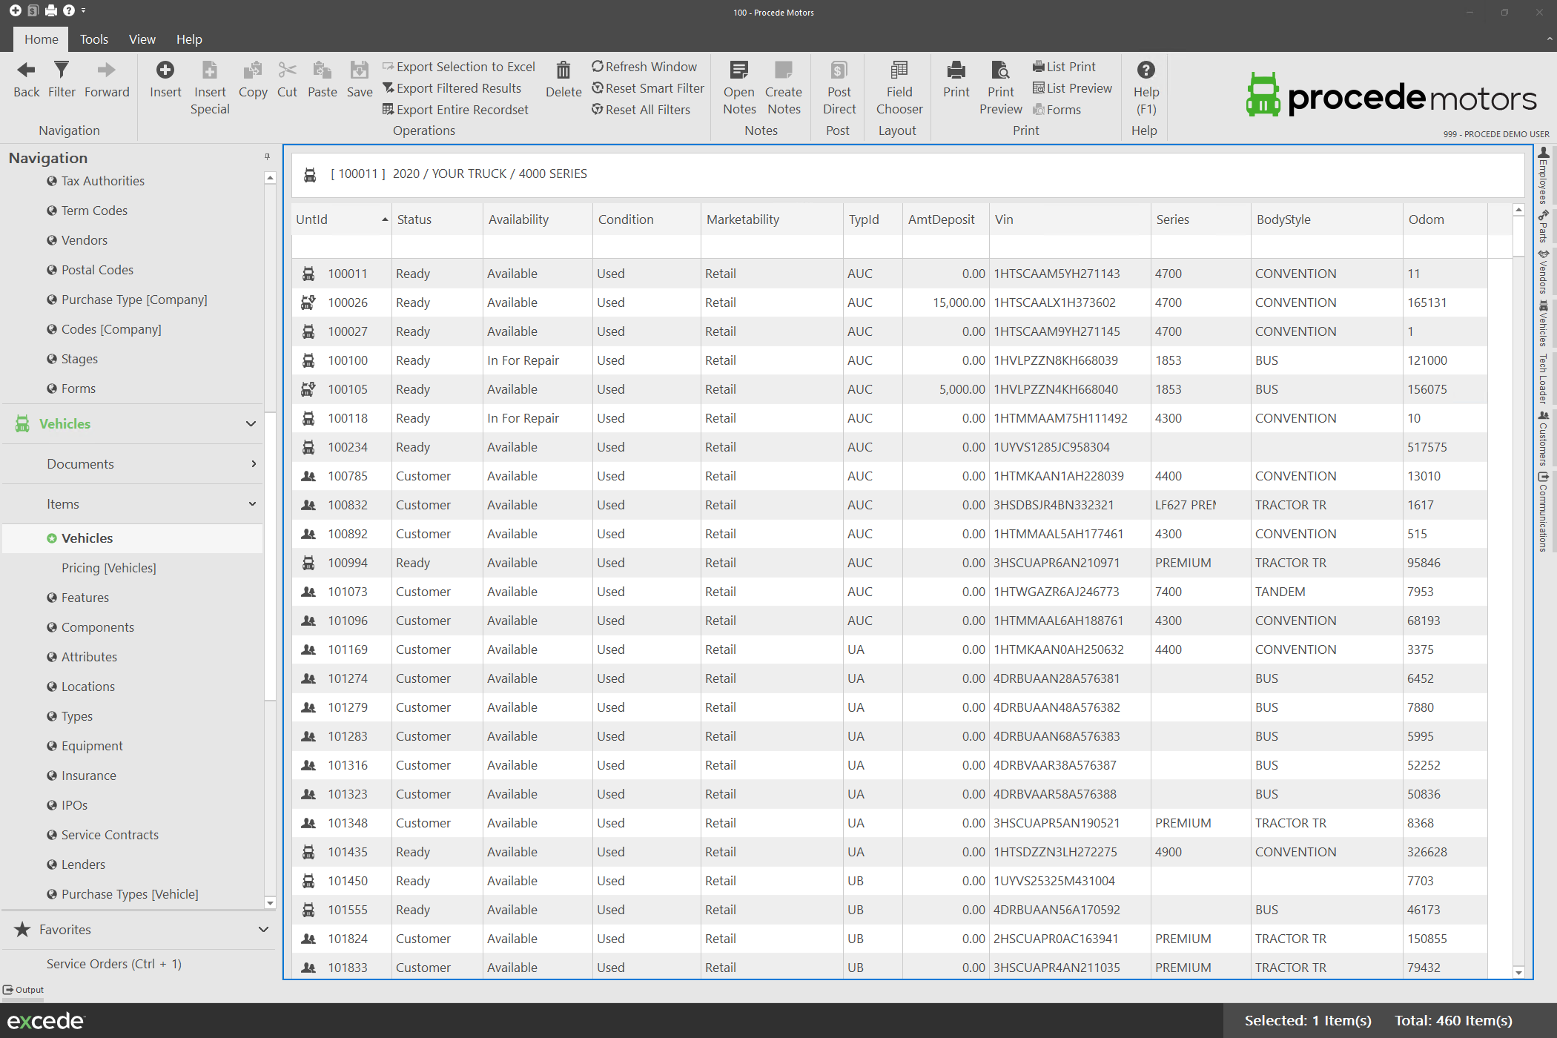Click the Delete trash icon
Viewport: 1557px width, 1038px height.
pyautogui.click(x=563, y=70)
